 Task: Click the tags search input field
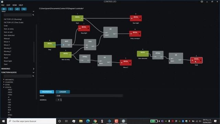pos(18,15)
